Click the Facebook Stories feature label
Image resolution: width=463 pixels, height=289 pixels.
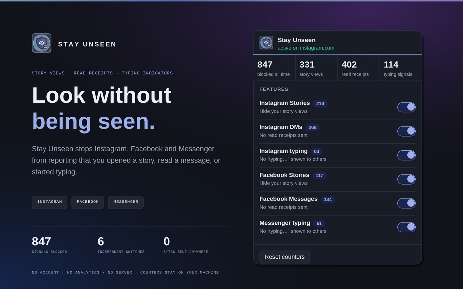pos(284,175)
